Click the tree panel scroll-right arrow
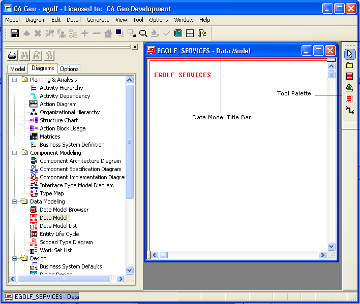360x304 pixels. click(121, 279)
